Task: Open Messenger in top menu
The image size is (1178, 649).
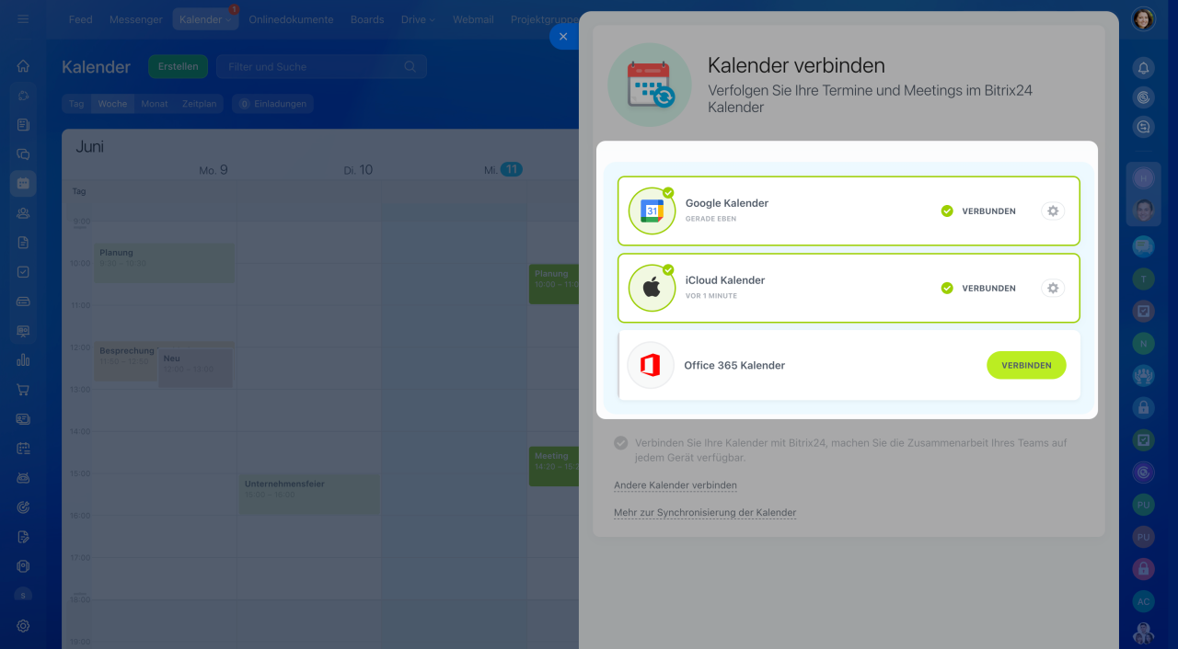Action: coord(136,19)
